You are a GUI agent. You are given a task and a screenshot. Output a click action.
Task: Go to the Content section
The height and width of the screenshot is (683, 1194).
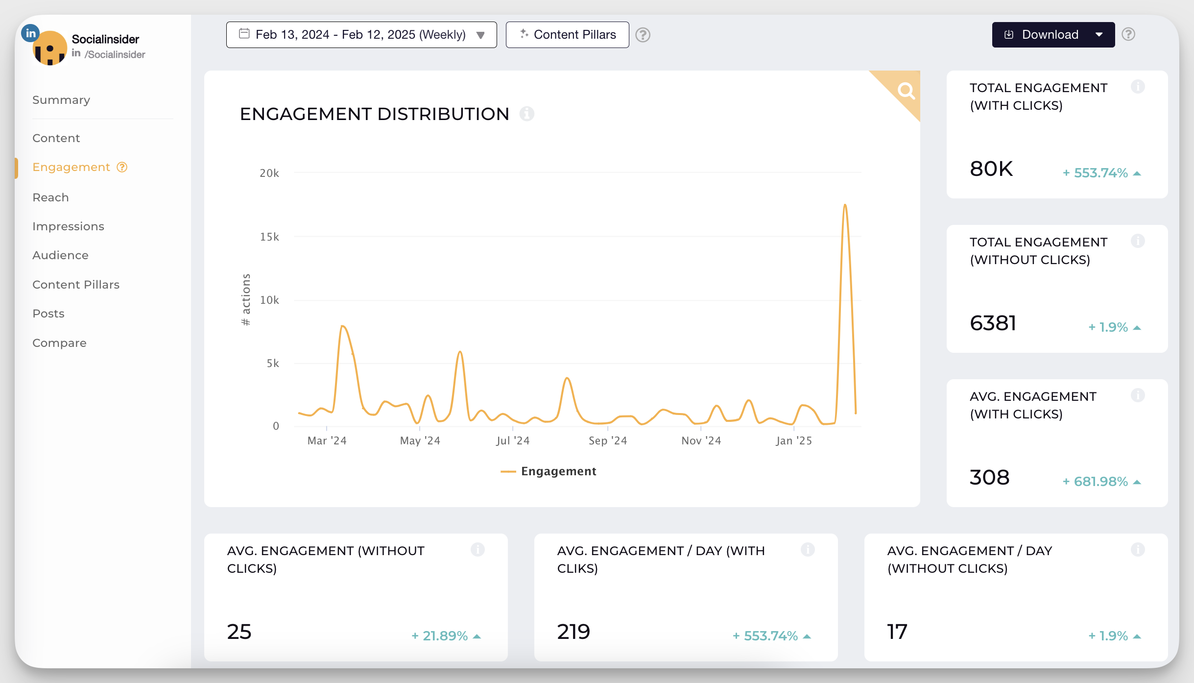(56, 138)
